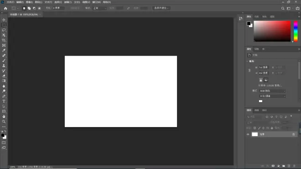Open the 图像(I) menu
Screen dimensions: 301x169
29,2
